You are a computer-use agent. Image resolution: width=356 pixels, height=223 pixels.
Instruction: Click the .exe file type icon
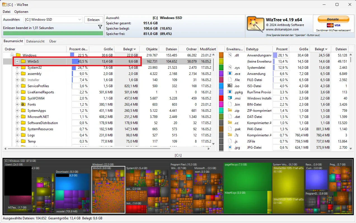tap(230, 74)
